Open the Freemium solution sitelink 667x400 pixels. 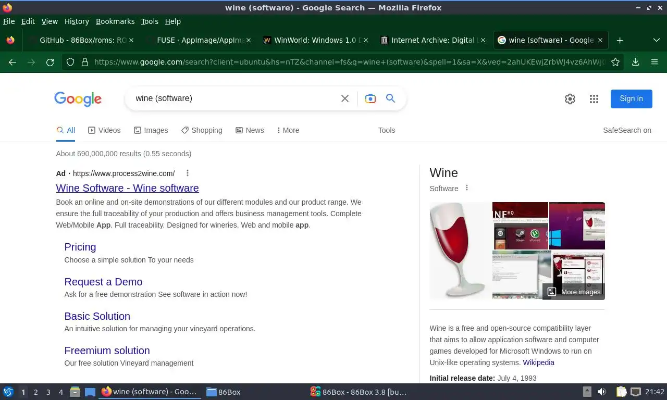(107, 351)
